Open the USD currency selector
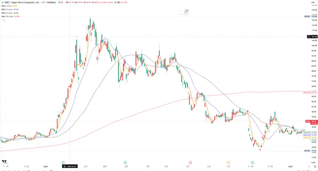The height and width of the screenshot is (171, 318). click(313, 3)
